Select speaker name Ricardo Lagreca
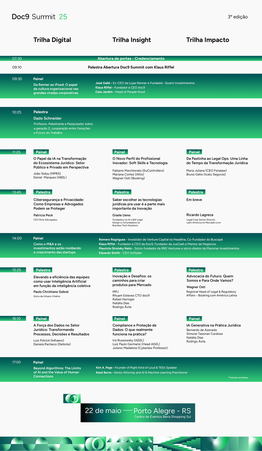Screen dimensions: 262x451 (x=200, y=215)
